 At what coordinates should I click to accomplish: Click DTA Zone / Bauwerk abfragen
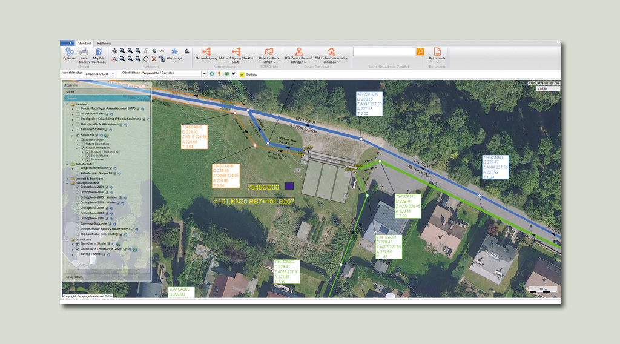(298, 55)
